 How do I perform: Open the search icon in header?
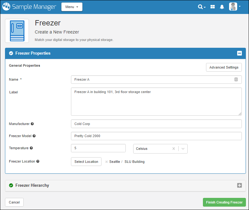pos(201,7)
